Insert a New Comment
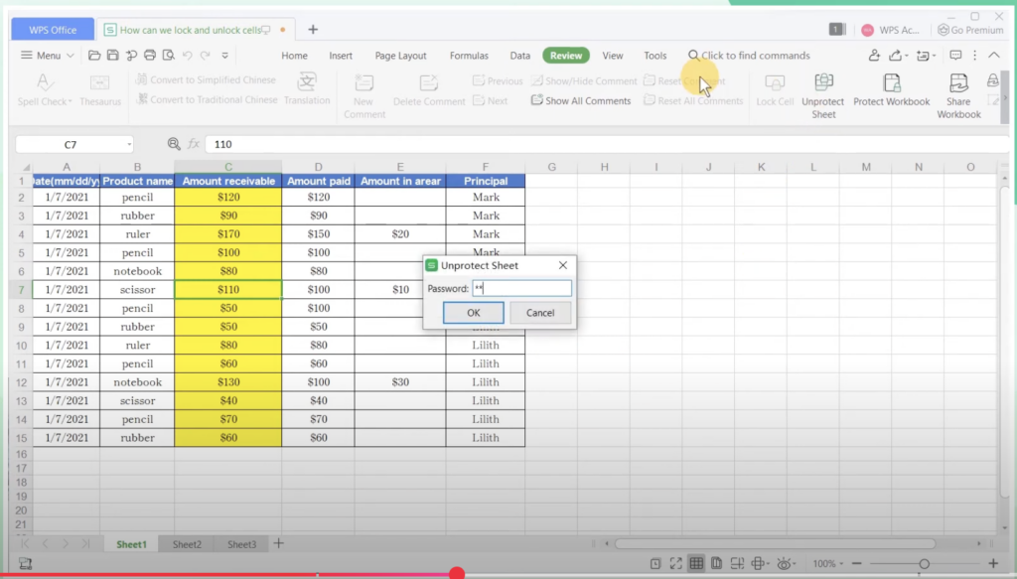 363,94
